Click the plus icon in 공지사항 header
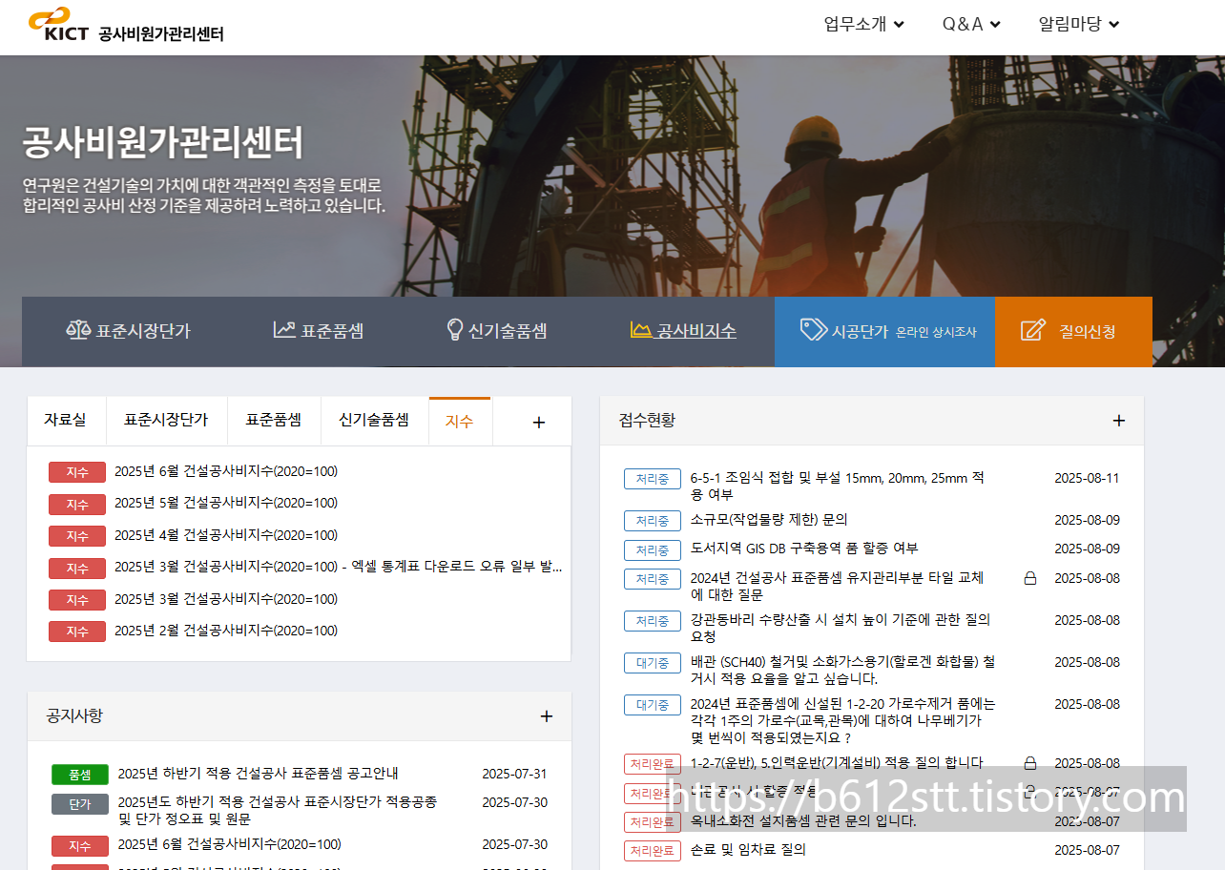The width and height of the screenshot is (1225, 870). (547, 716)
